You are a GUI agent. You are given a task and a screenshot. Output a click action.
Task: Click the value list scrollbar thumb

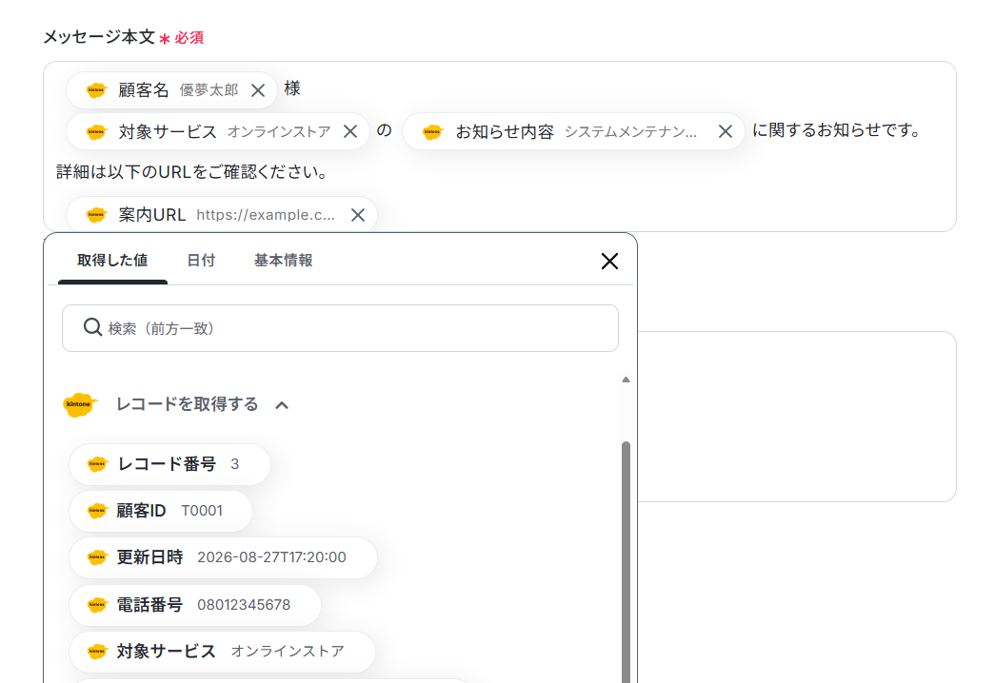pos(626,562)
